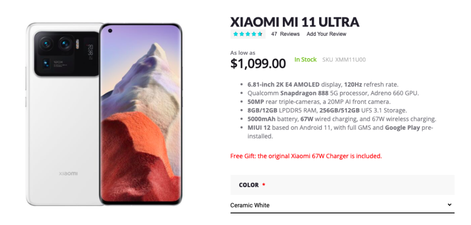
Task: Click the front display phone image
Action: click(141, 115)
